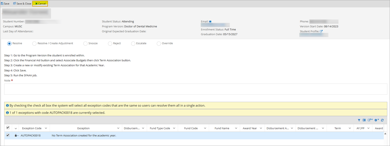The image size is (390, 146).
Task: Click the Exception Code column header
Action: 32,128
